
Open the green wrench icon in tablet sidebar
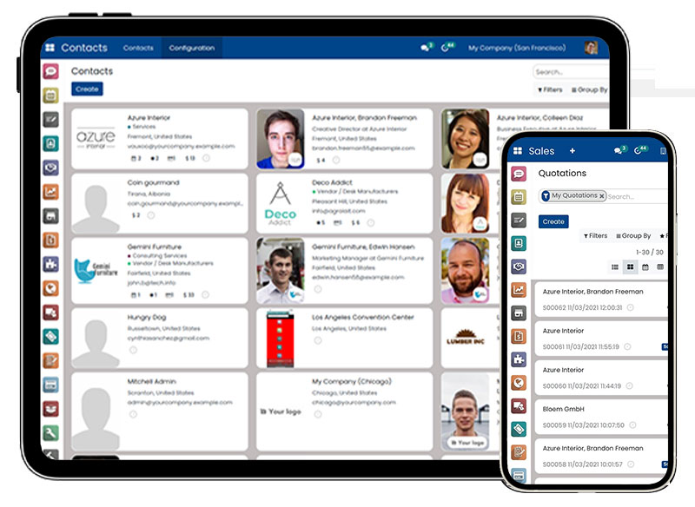tap(50, 432)
